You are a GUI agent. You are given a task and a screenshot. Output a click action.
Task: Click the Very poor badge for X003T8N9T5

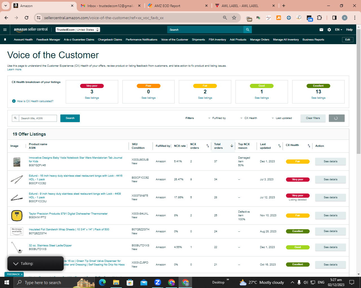pyautogui.click(x=298, y=195)
